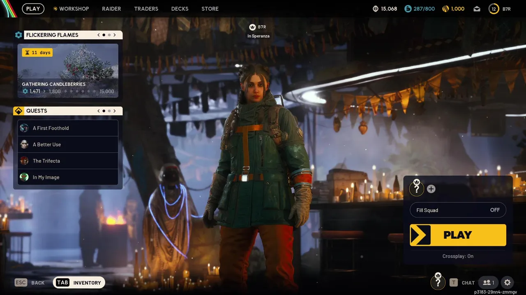Open the Chat label button
The image size is (526, 295).
468,283
